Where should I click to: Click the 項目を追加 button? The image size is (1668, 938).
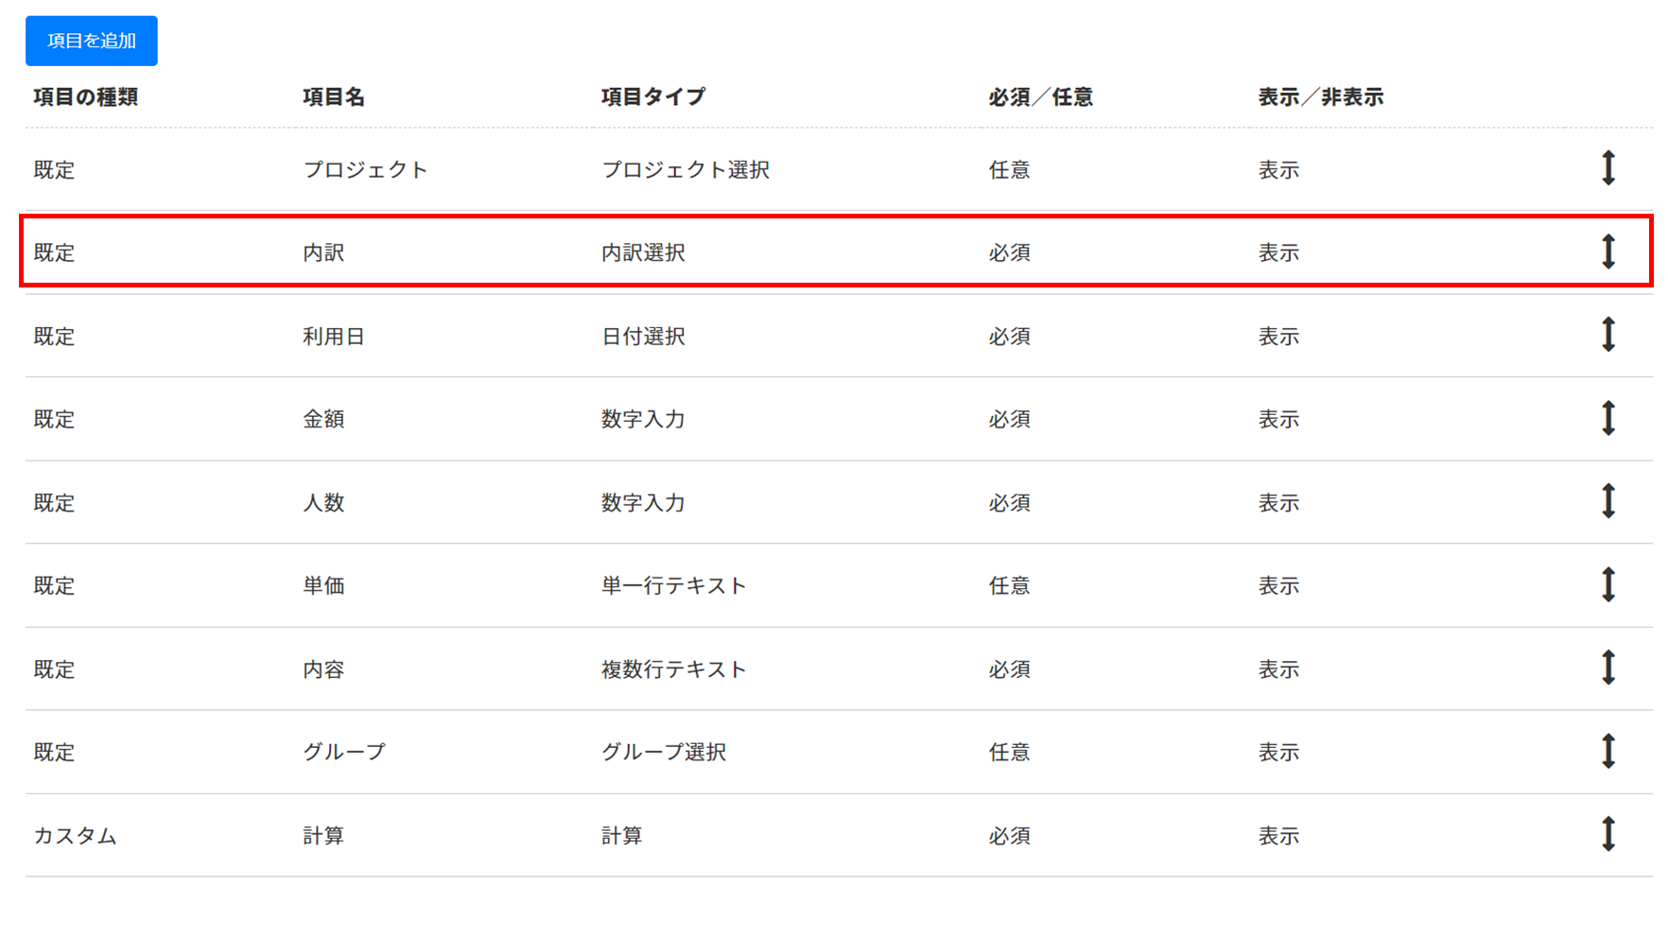point(92,41)
